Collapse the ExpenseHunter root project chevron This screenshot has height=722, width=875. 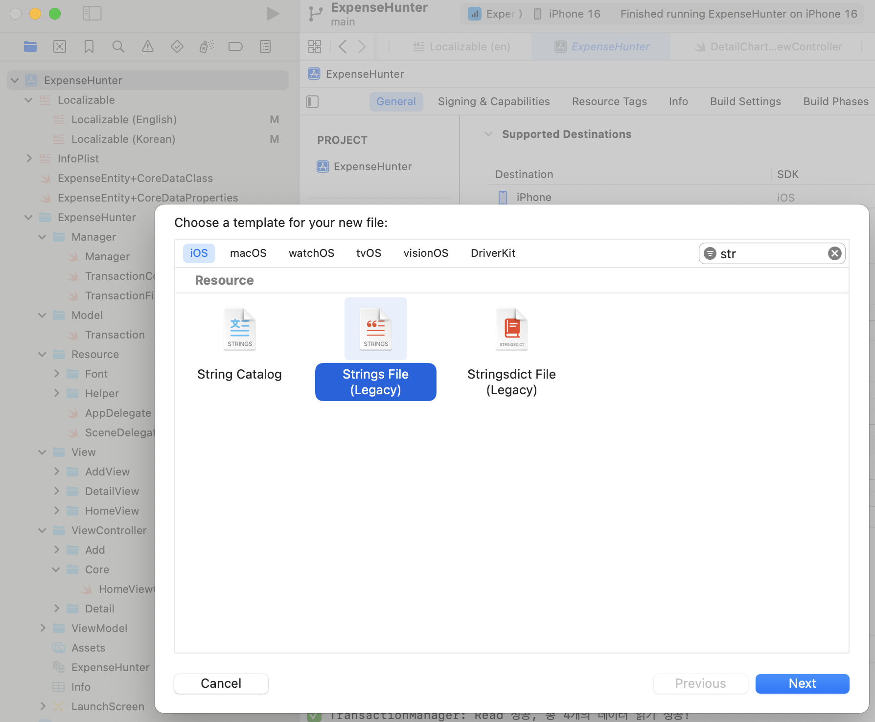click(x=15, y=80)
